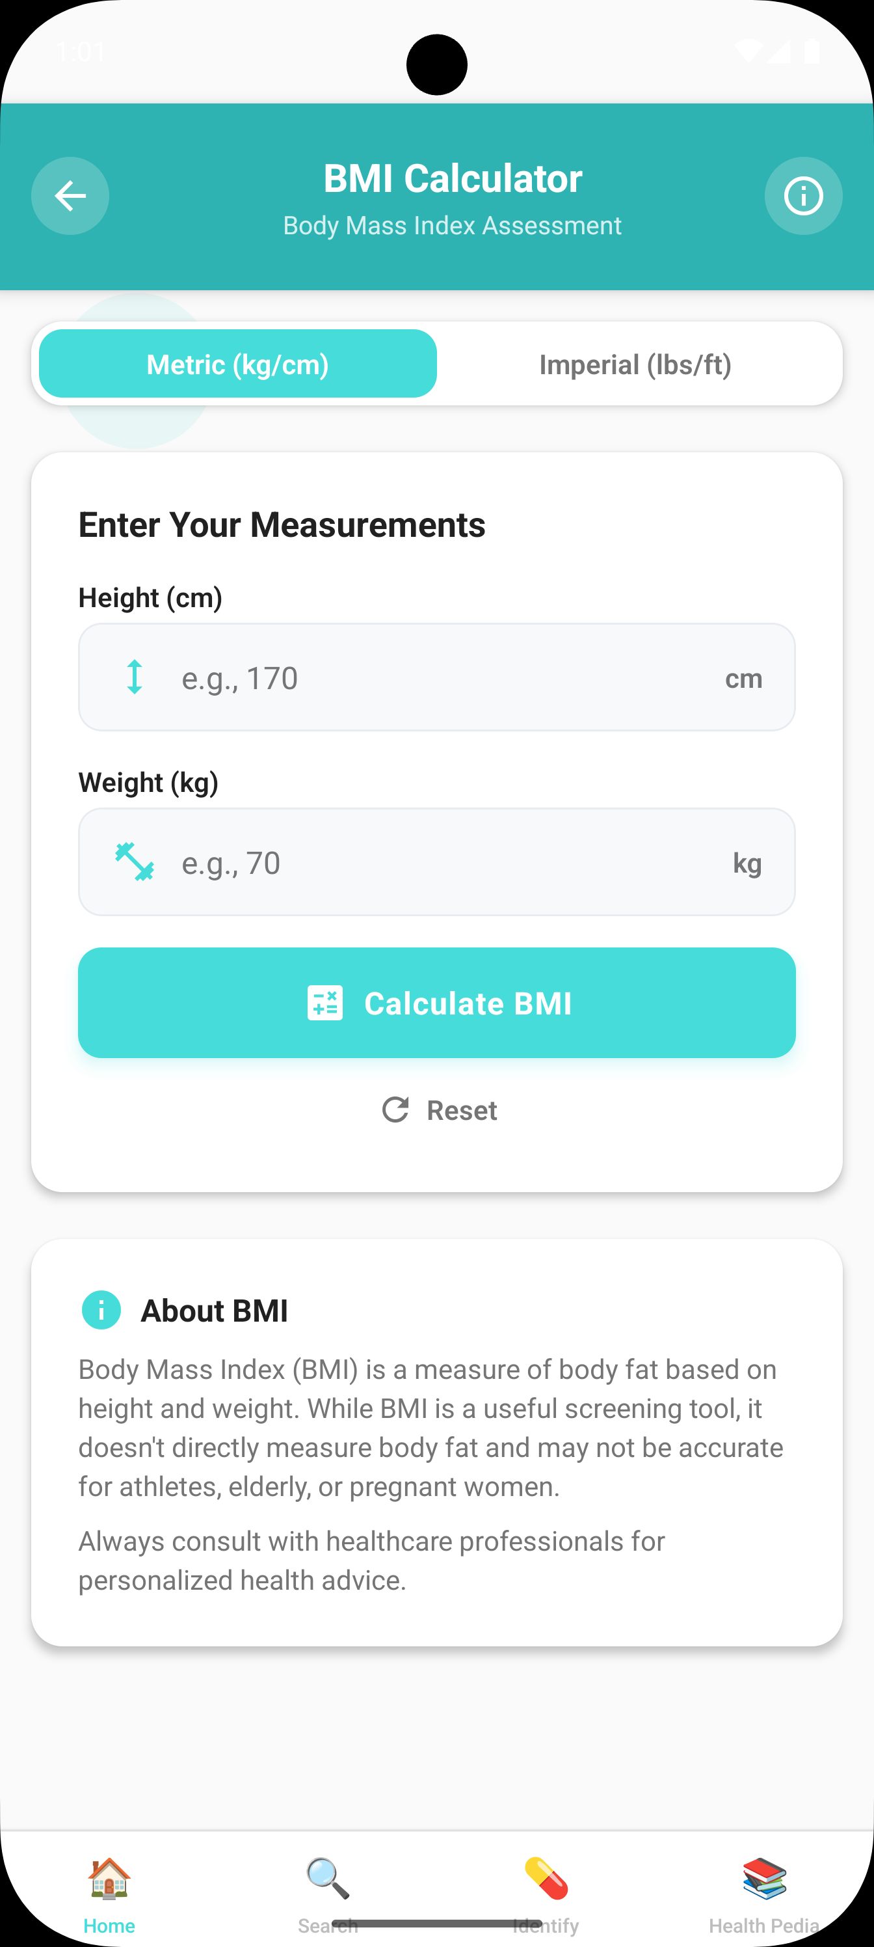The width and height of the screenshot is (874, 1947).
Task: Open Health Pedia books tab
Action: pos(765,1879)
